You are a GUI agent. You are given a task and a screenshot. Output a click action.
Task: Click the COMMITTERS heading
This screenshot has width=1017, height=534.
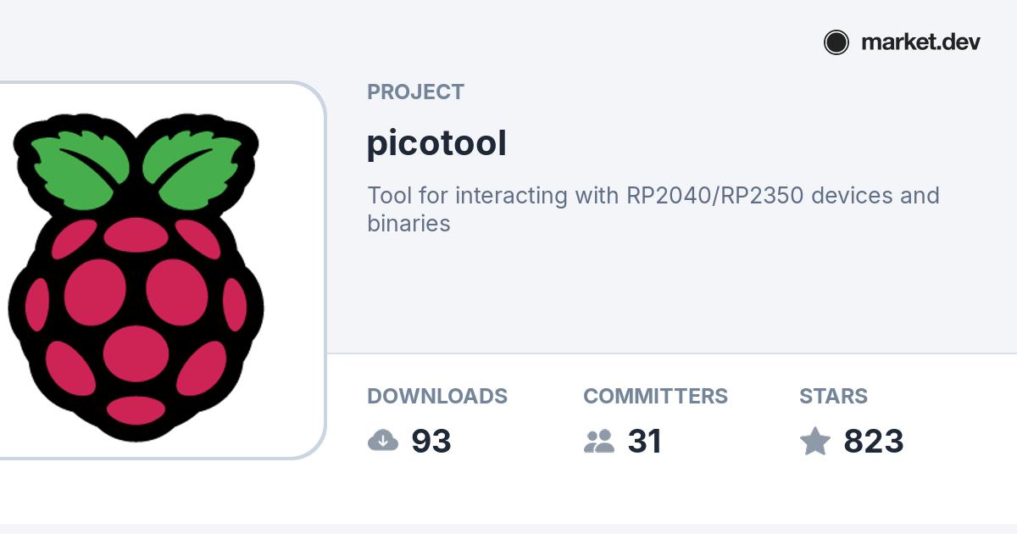(655, 396)
